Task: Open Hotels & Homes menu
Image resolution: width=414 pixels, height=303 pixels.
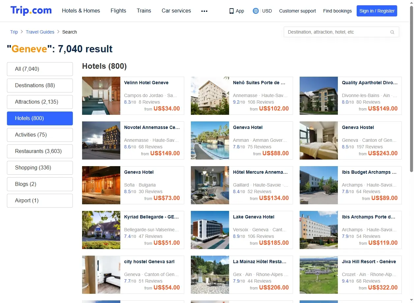Action: (x=81, y=11)
